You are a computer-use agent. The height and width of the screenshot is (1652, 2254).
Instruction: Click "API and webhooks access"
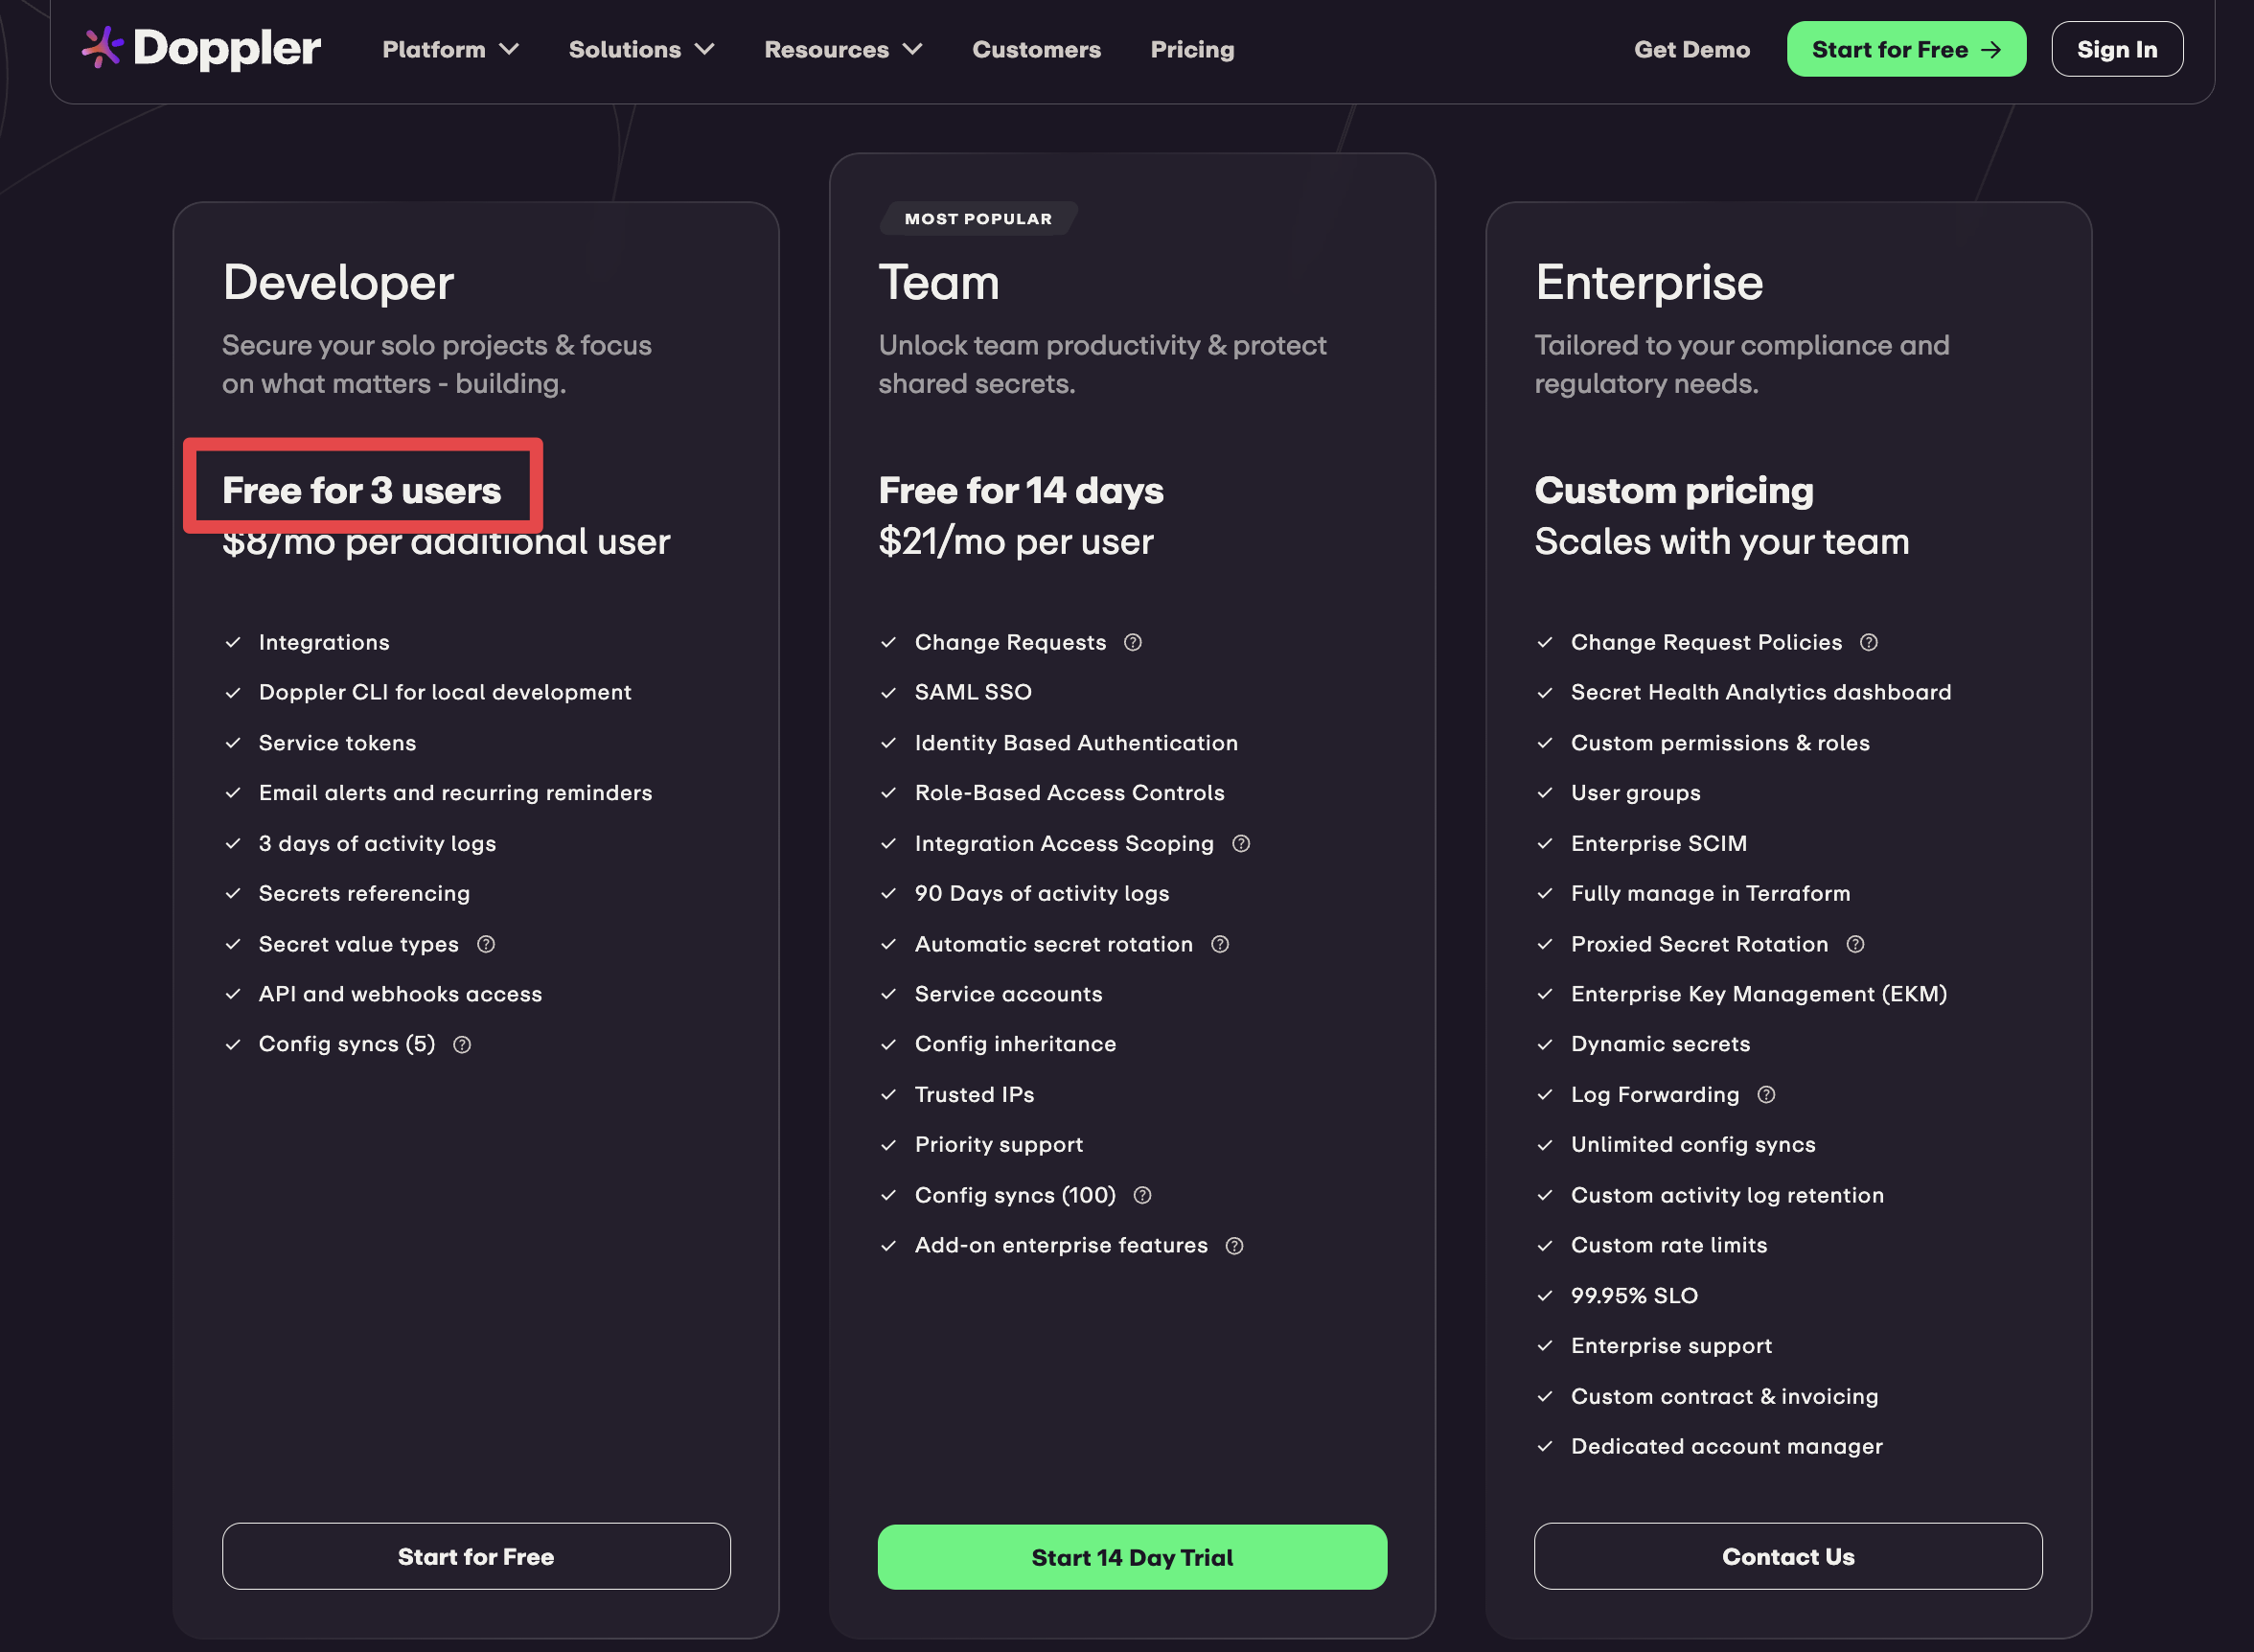[400, 994]
